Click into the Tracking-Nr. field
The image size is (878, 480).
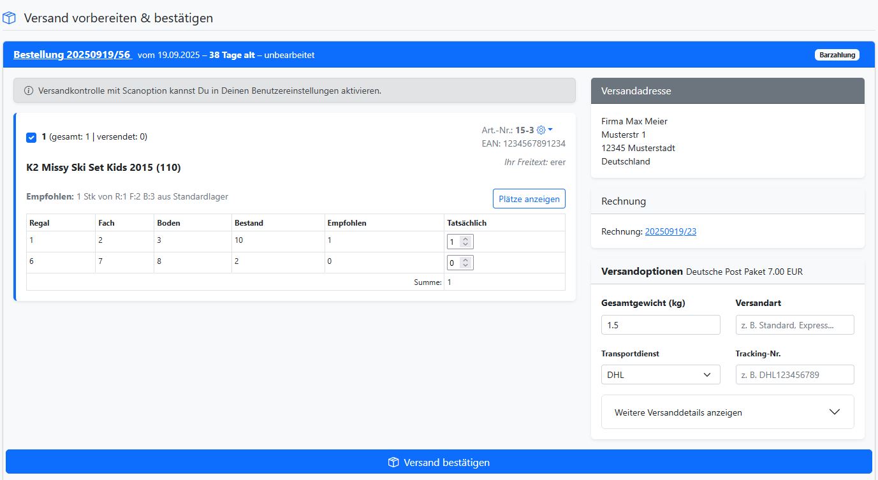coord(794,375)
